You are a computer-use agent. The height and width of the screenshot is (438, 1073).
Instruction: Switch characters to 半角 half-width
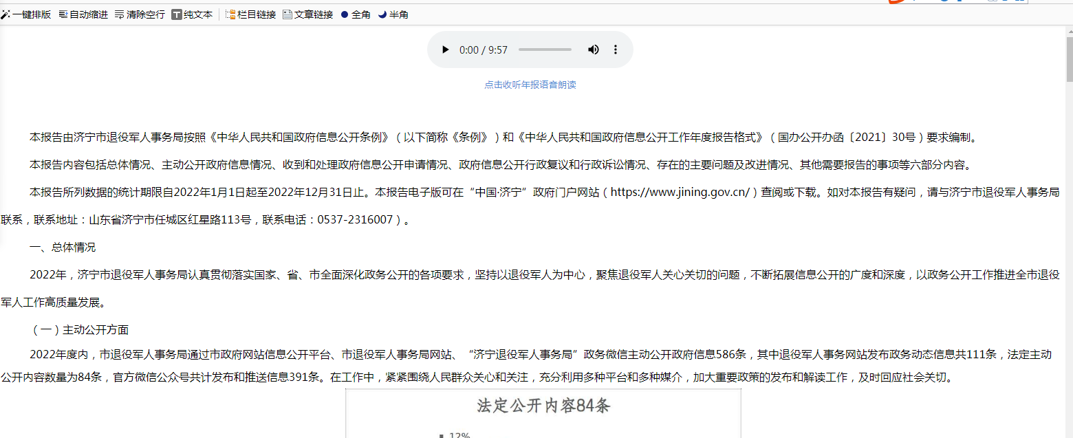(393, 14)
